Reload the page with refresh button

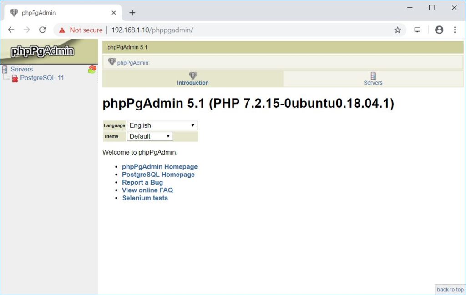pos(42,30)
